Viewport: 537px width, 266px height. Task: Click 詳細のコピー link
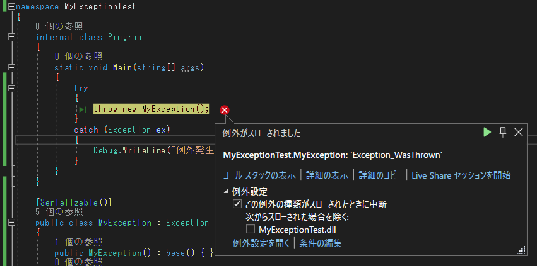[380, 175]
